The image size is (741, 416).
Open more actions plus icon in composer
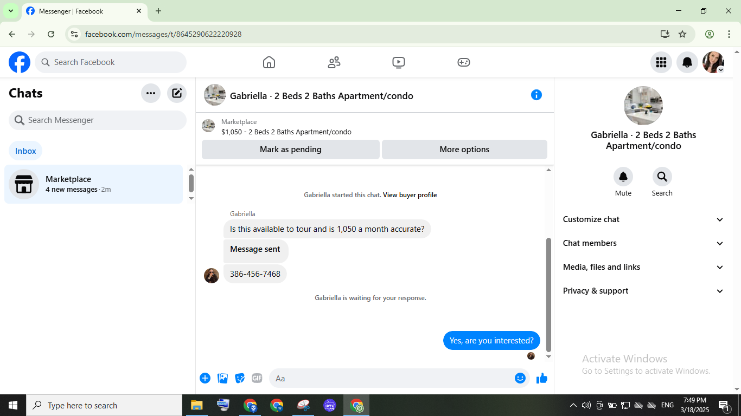[205, 378]
